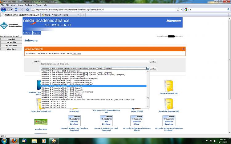The height and width of the screenshot is (144, 231).
Task: Click the Microsoft logo in the banner
Action: (173, 21)
